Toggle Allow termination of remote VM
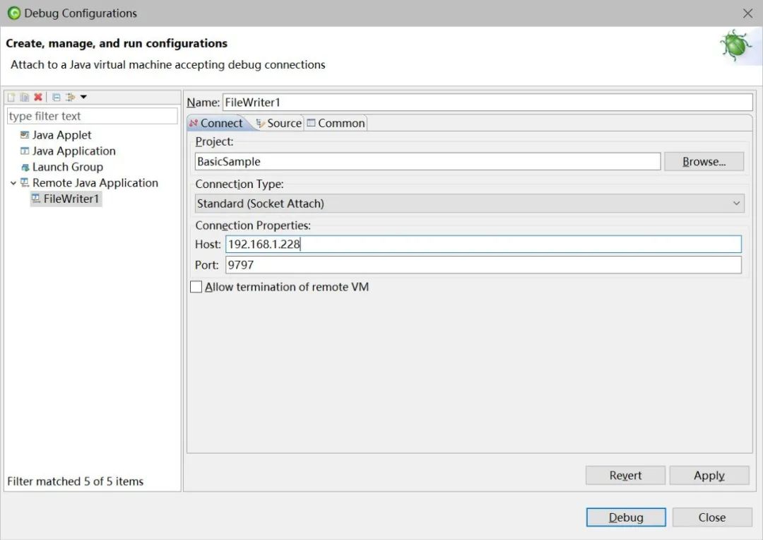Screen dimensions: 763x540 [x=196, y=287]
